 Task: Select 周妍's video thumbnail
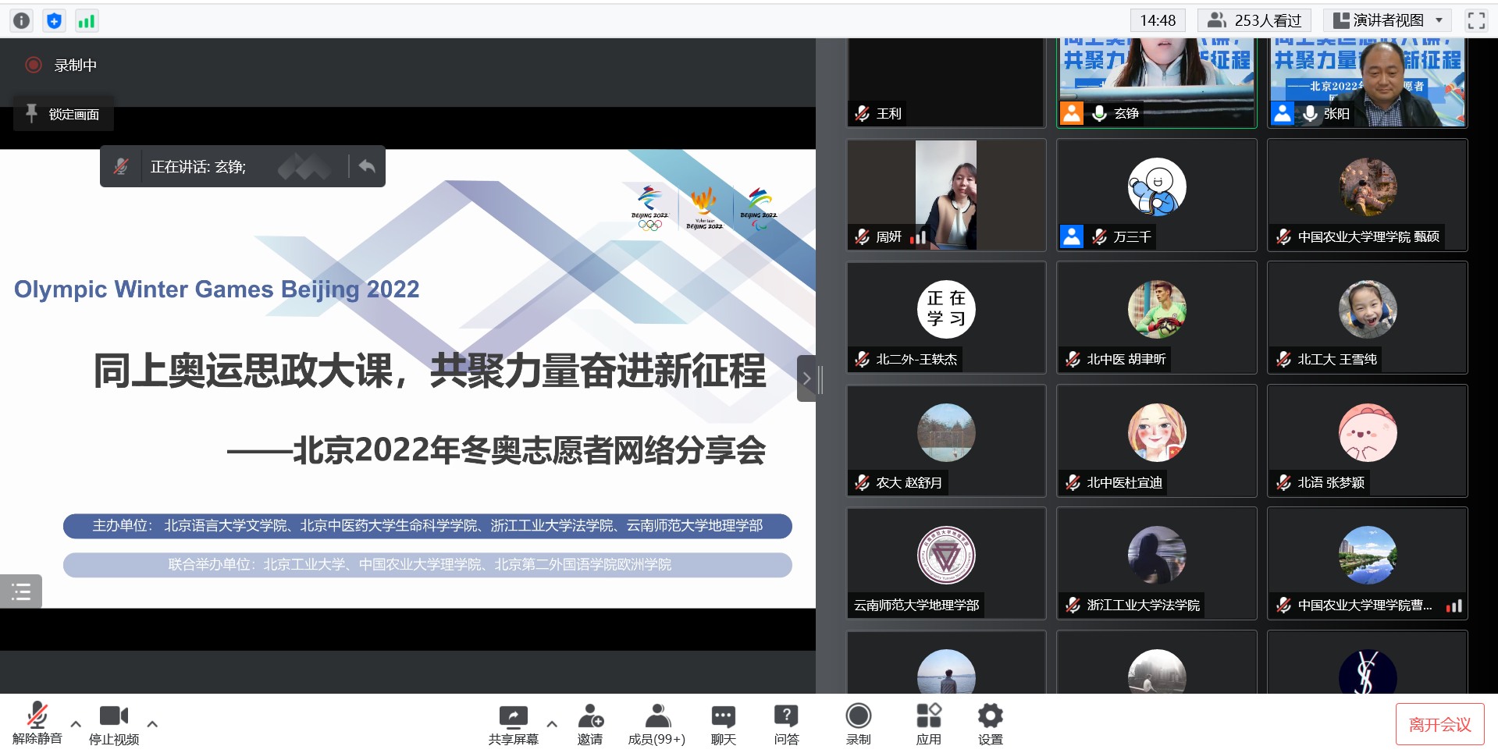[x=946, y=195]
